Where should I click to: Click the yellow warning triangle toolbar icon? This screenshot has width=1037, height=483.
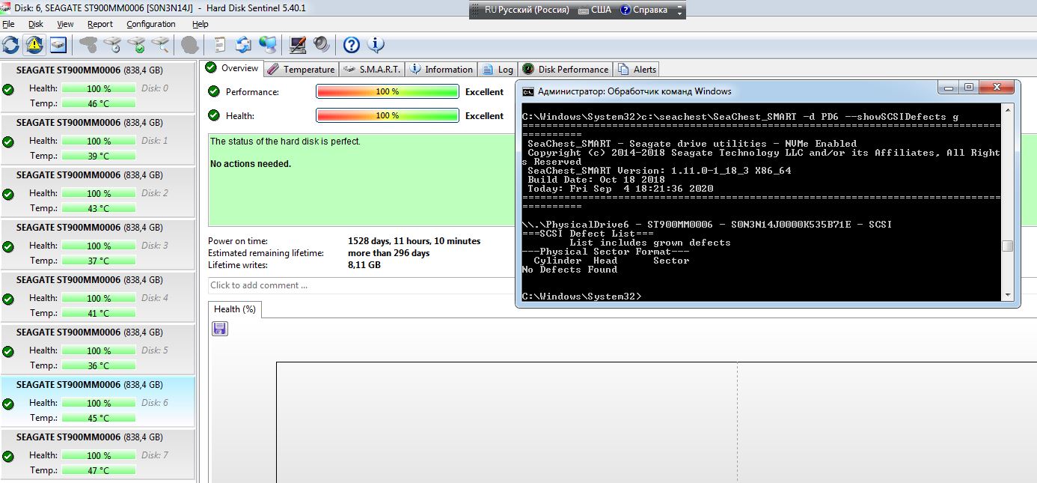34,45
